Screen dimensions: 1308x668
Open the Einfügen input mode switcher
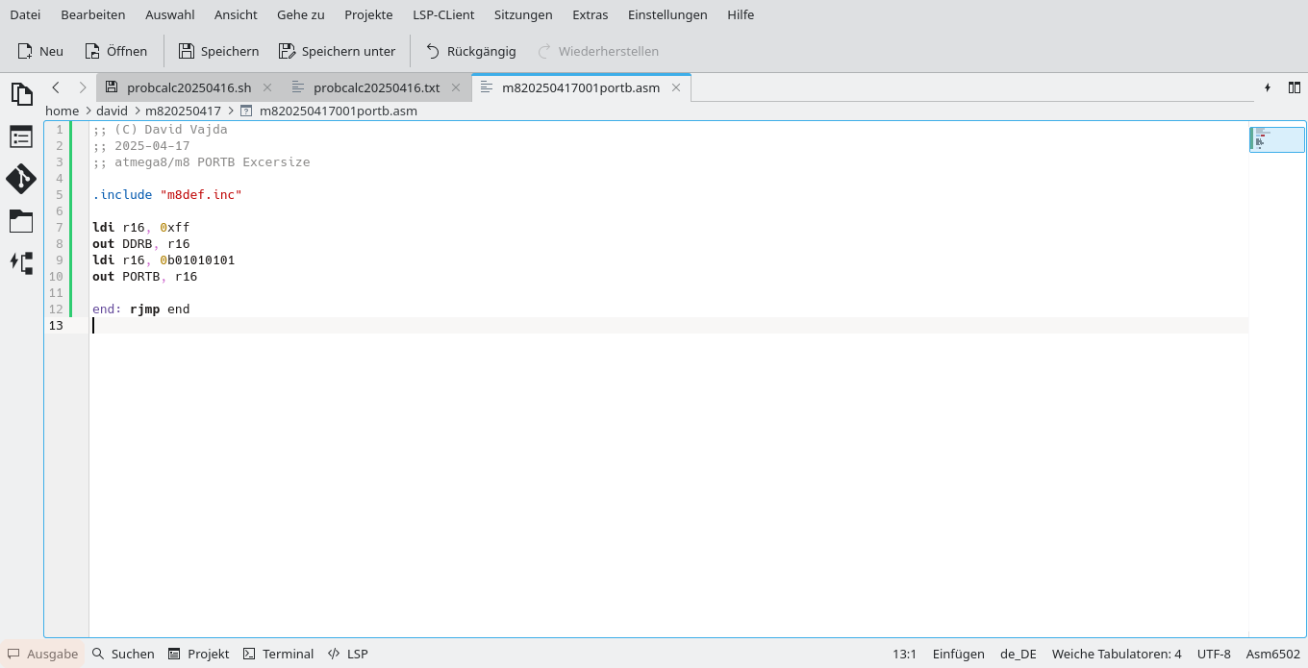pyautogui.click(x=958, y=654)
